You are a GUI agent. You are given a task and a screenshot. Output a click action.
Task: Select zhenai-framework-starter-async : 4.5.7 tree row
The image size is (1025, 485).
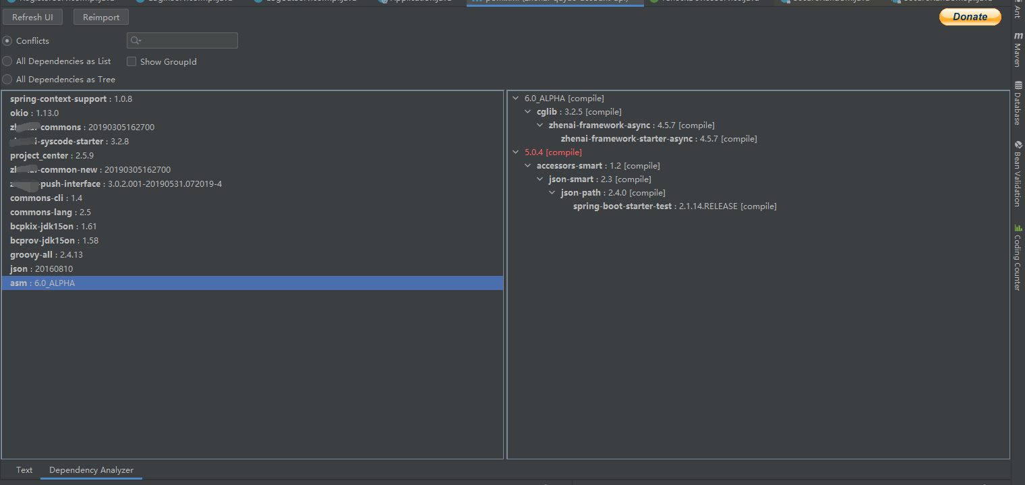tap(659, 139)
